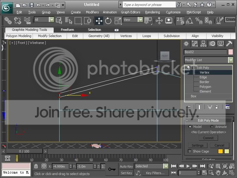The image size is (237, 178).
Task: Select the Animate radio button
Action: (x=212, y=127)
